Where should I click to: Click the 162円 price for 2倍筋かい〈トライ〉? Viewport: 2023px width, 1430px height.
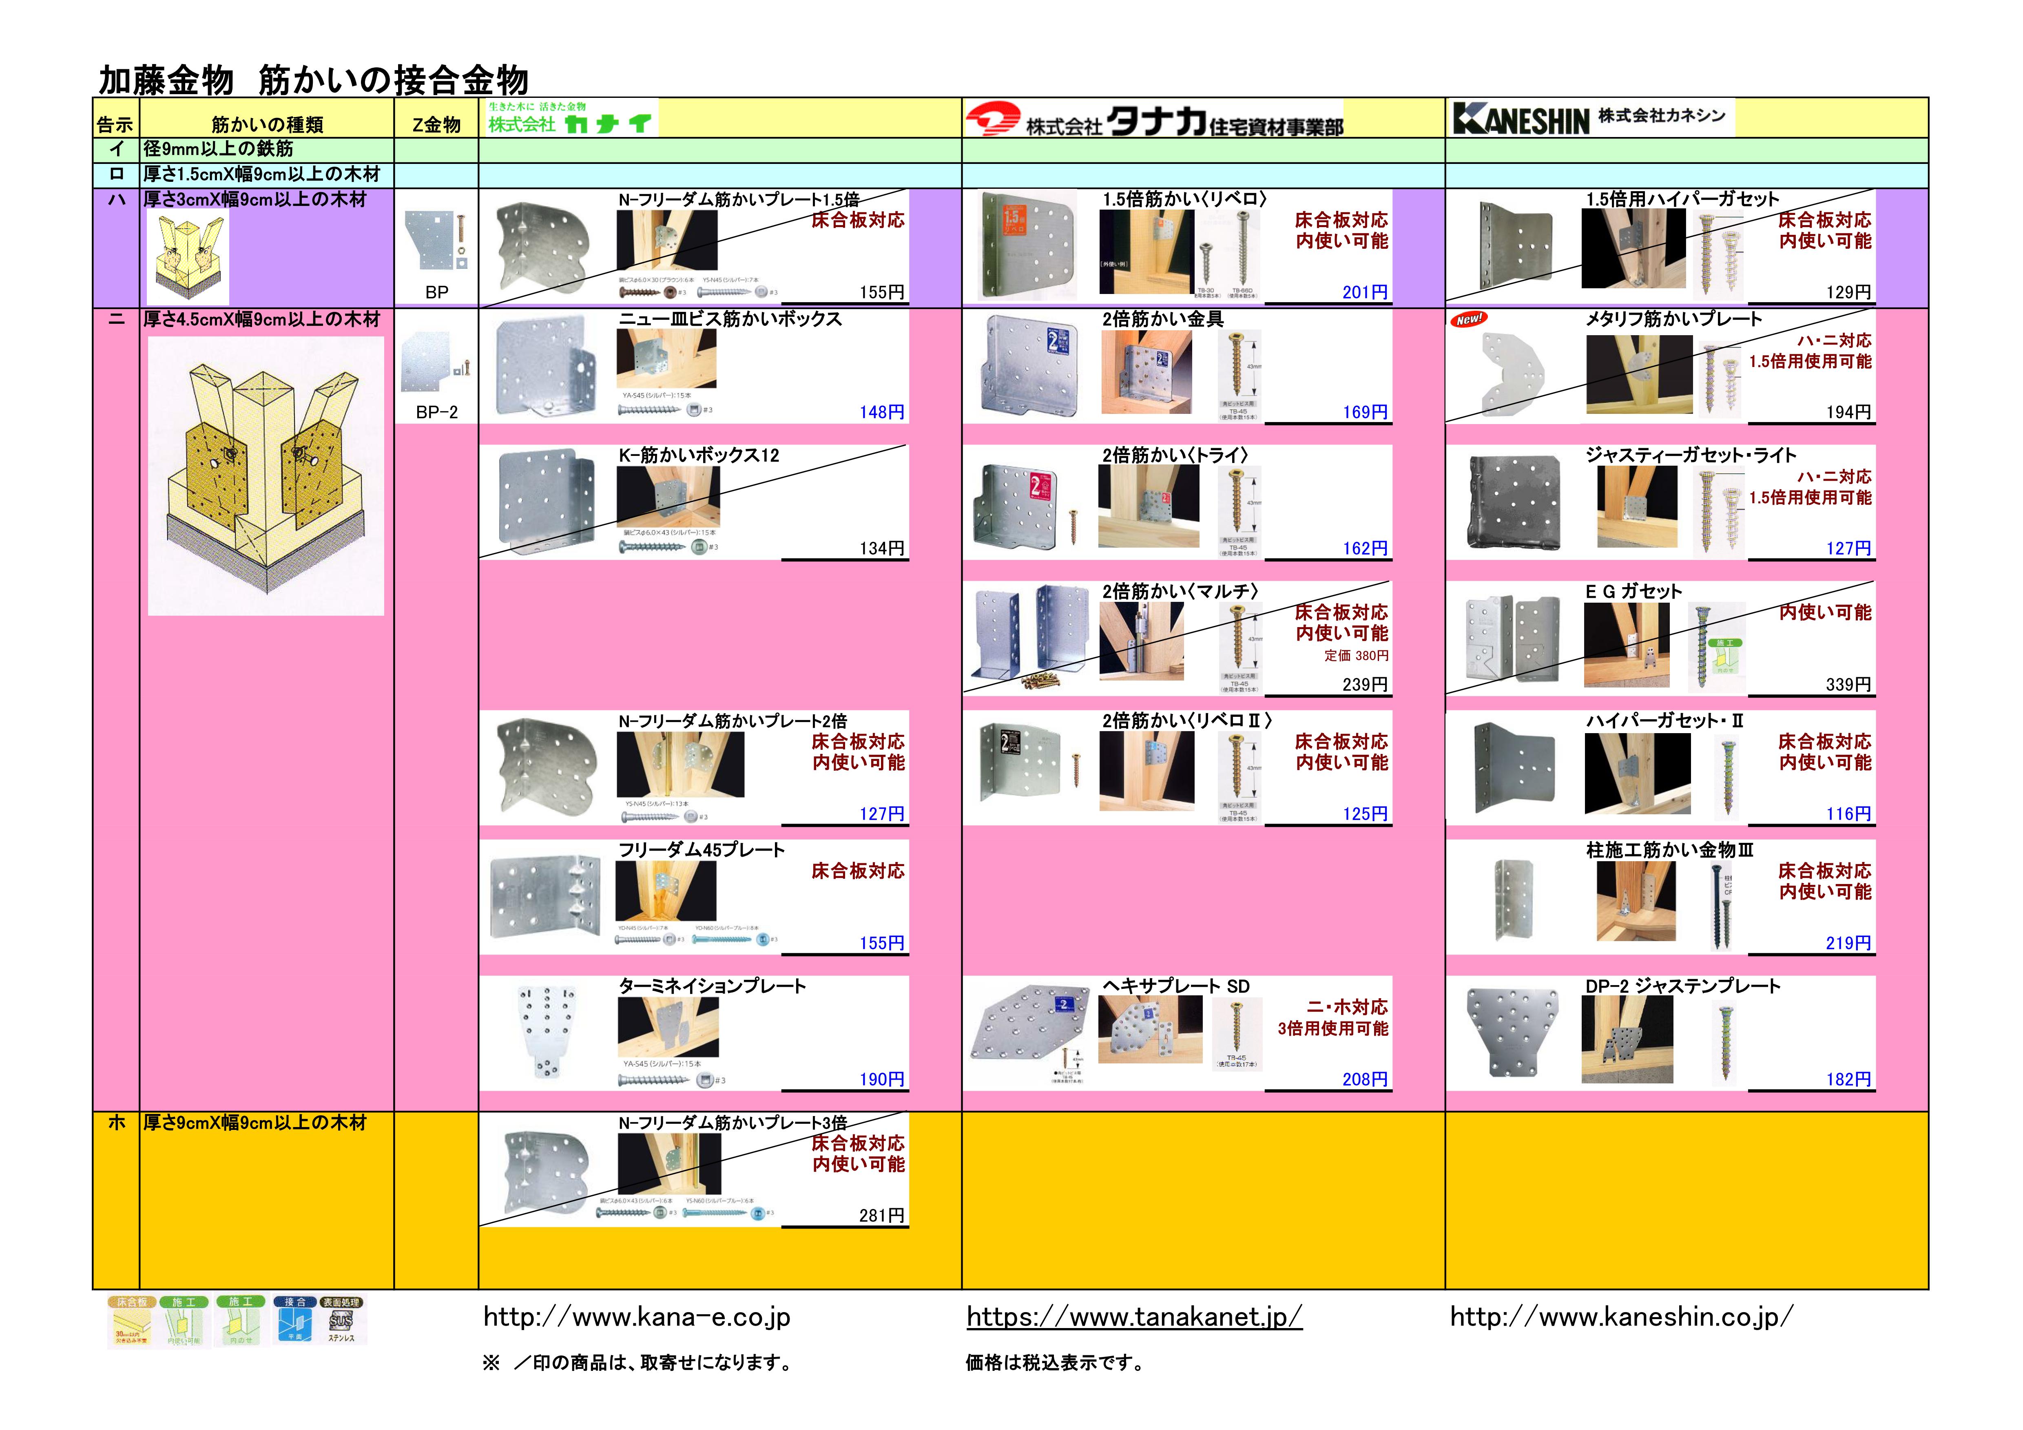[1365, 548]
